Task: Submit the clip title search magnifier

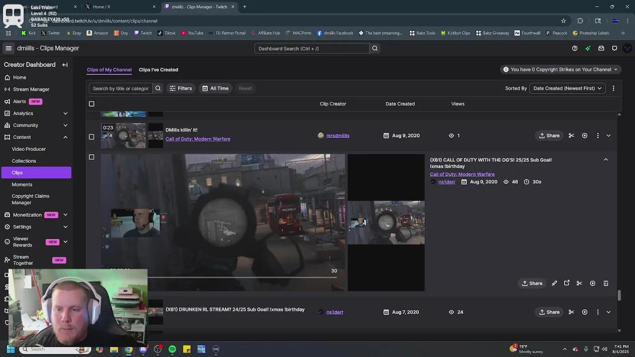Action: (x=158, y=88)
